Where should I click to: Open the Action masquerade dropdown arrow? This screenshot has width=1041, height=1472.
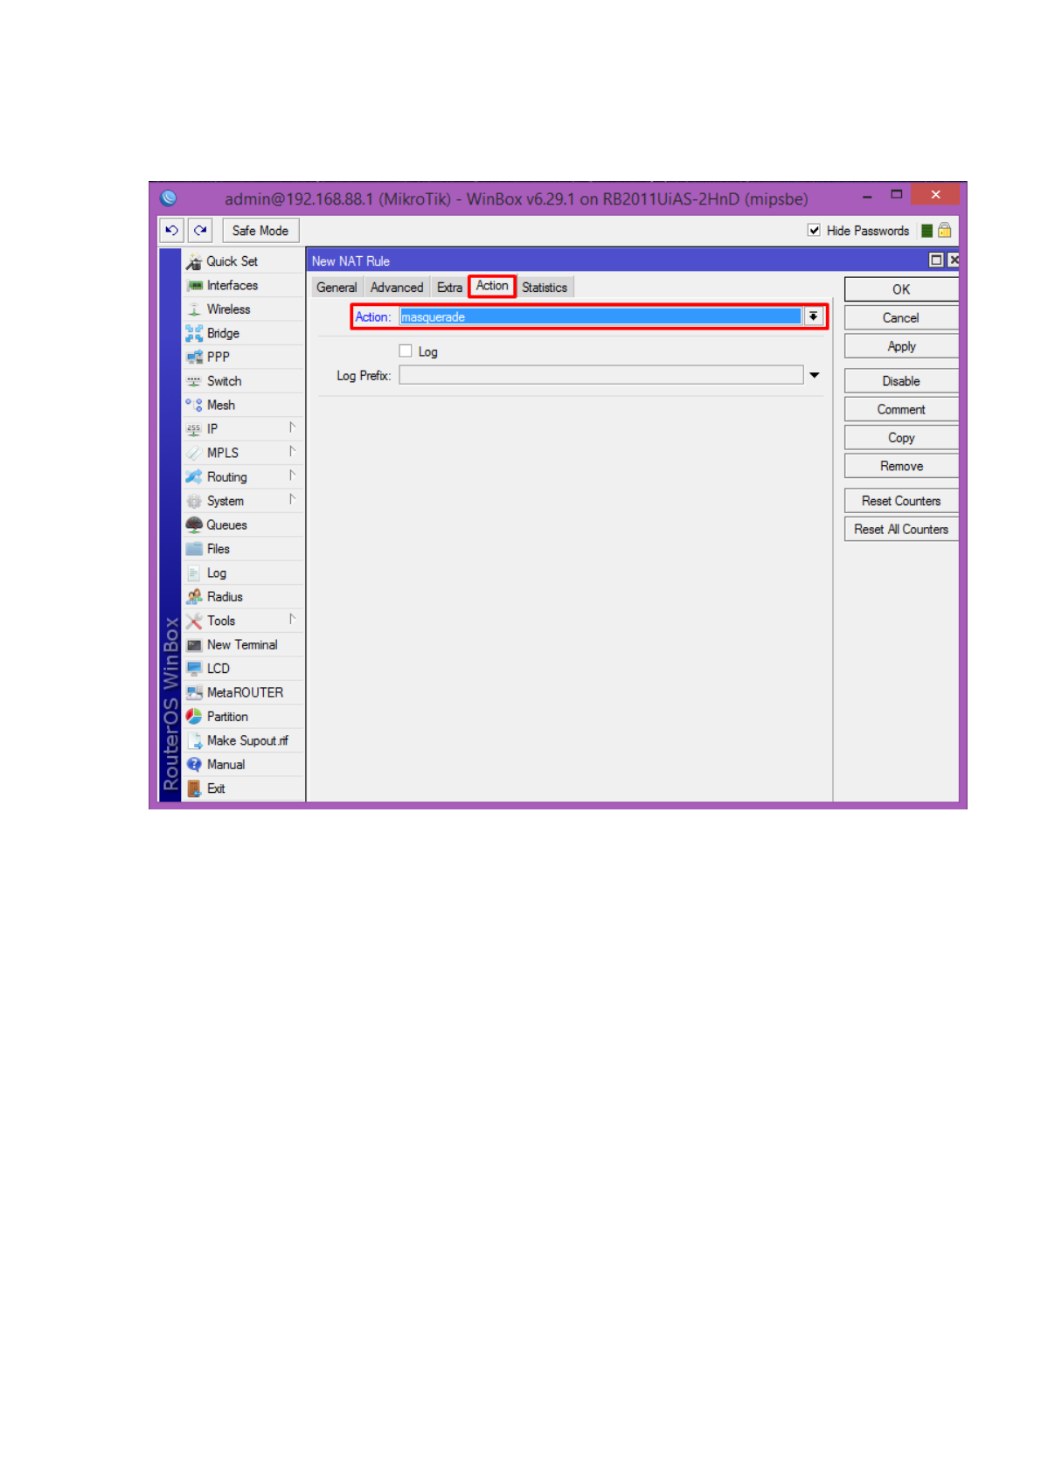pos(813,316)
